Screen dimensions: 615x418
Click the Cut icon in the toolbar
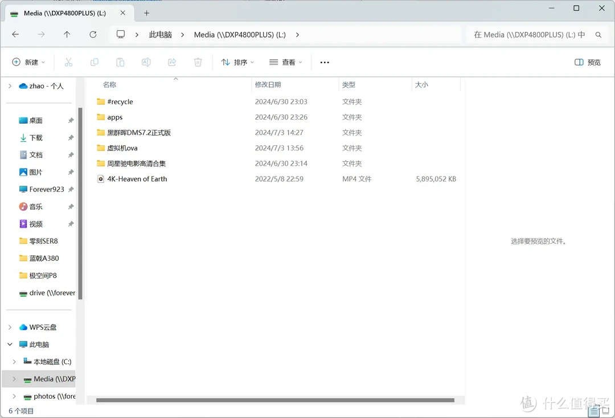(x=68, y=62)
